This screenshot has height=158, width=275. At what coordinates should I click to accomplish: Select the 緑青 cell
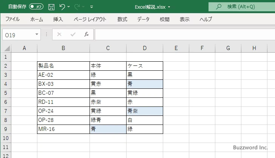coord(108,120)
